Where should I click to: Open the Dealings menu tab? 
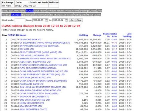84,11
